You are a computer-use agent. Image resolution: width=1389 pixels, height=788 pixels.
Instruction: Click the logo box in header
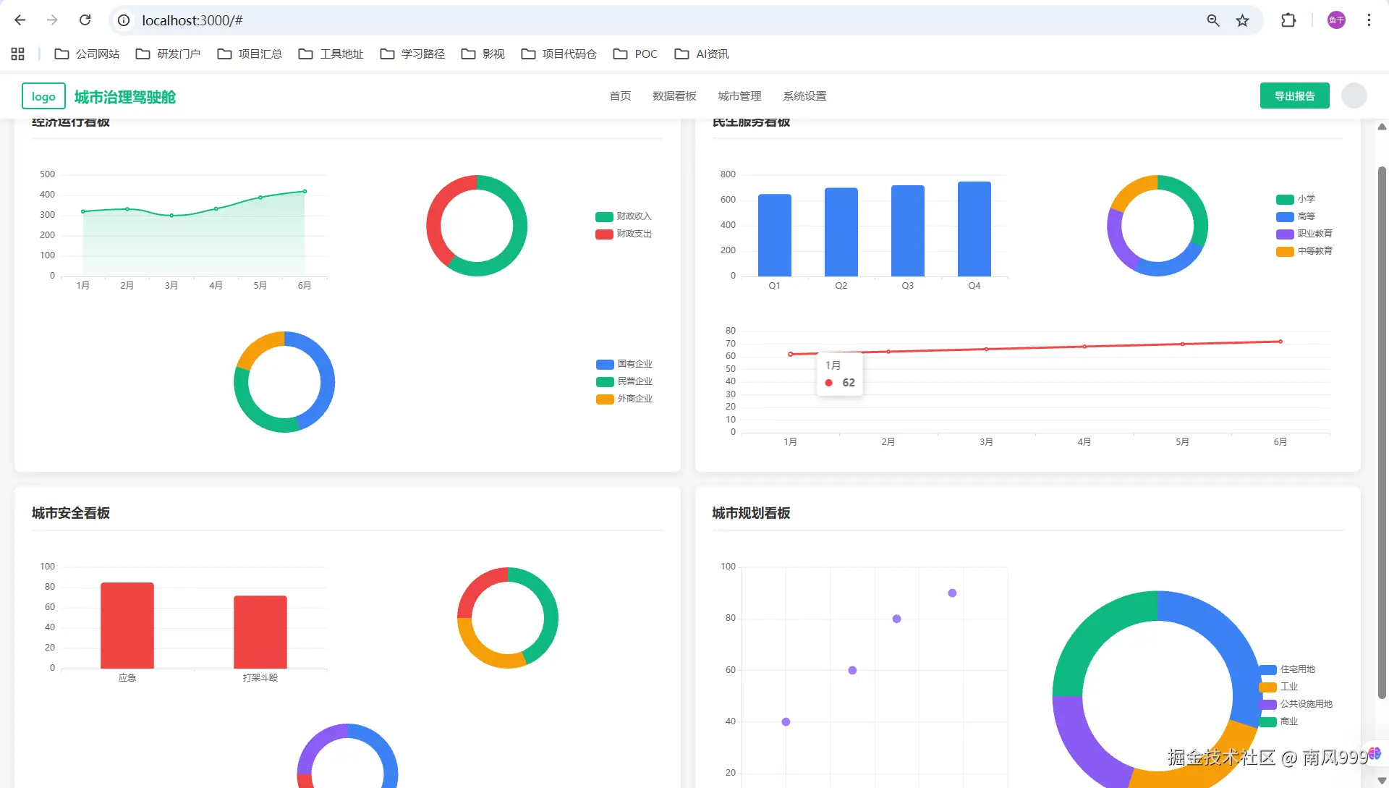[43, 96]
